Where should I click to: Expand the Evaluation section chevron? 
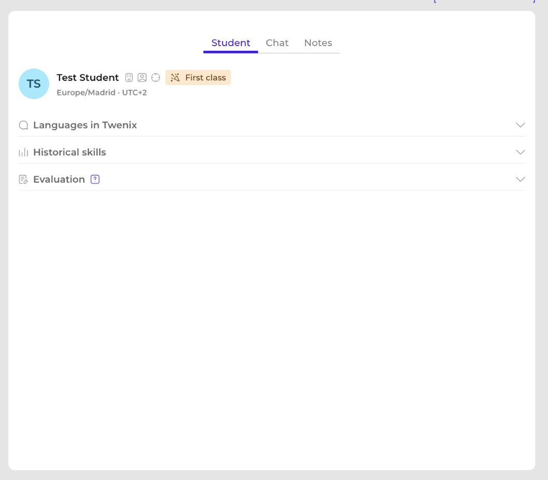(521, 180)
